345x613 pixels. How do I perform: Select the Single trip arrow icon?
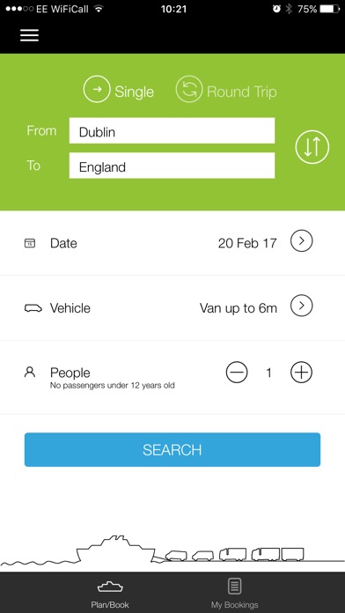click(x=97, y=89)
